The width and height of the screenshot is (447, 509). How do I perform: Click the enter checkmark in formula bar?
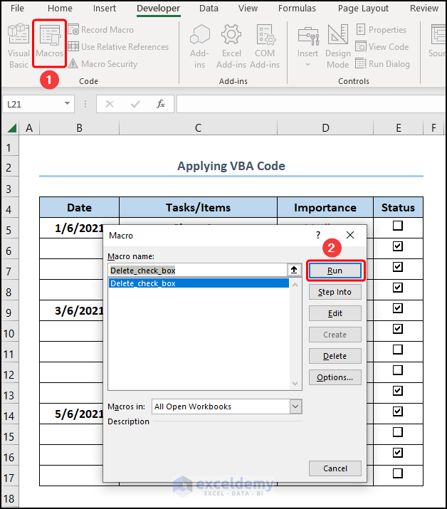click(135, 104)
